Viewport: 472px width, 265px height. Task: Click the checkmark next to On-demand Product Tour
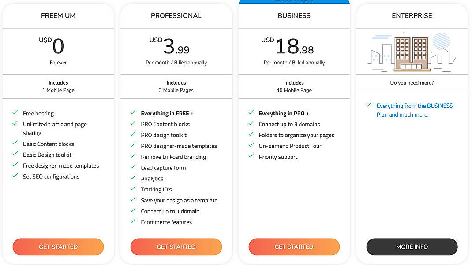coord(251,146)
